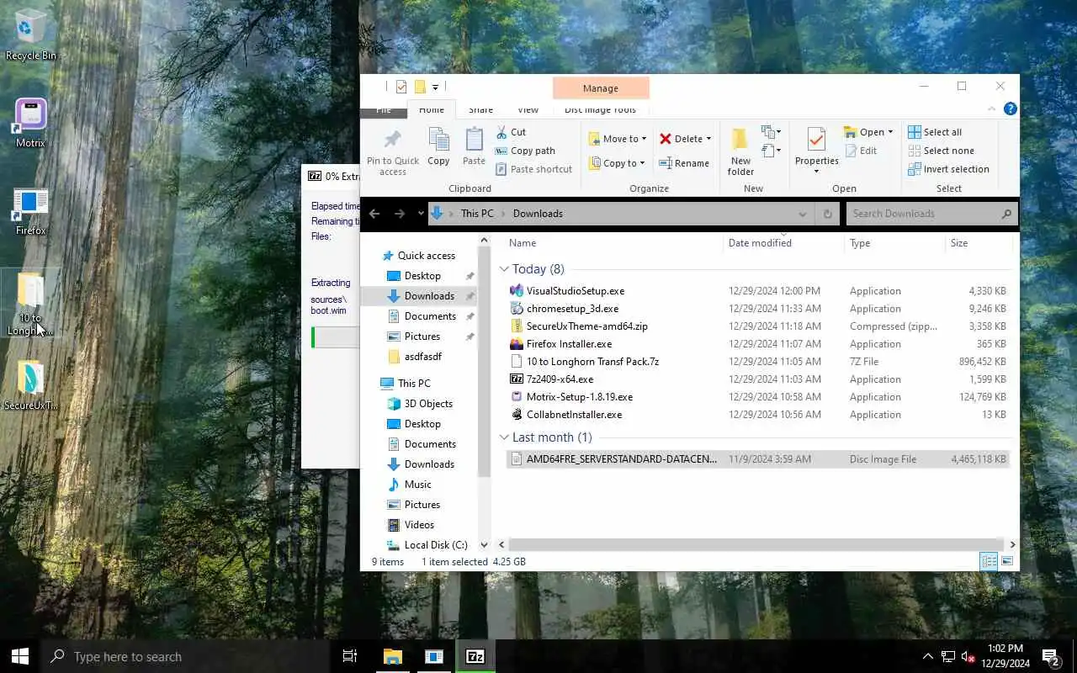Click the 7-Zip taskbar icon
Screen dimensions: 1077x673
coord(475,656)
